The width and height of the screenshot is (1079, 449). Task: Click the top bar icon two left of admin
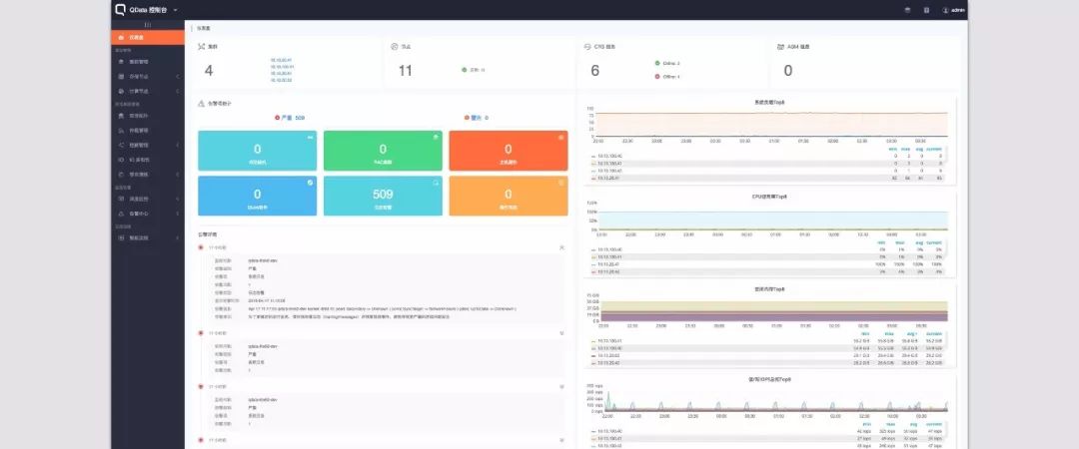907,10
